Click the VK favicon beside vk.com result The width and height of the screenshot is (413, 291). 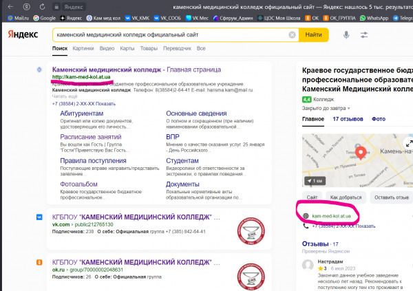[39, 217]
